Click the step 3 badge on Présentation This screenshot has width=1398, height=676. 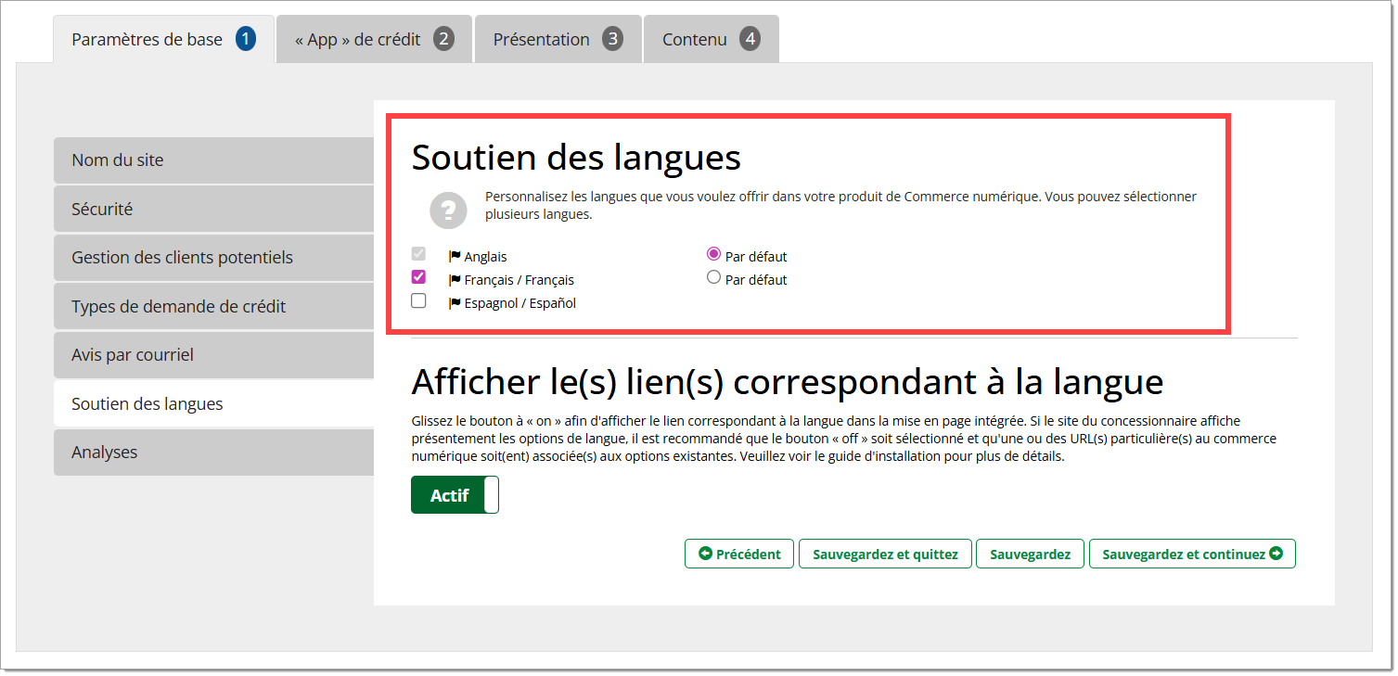pyautogui.click(x=611, y=39)
